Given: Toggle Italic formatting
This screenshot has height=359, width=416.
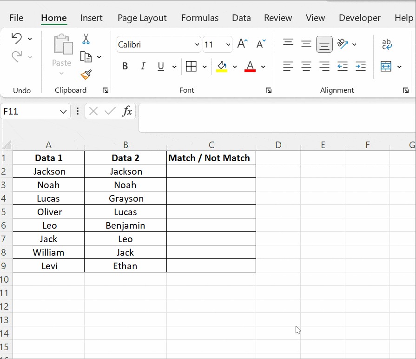Looking at the screenshot, I should [x=143, y=66].
